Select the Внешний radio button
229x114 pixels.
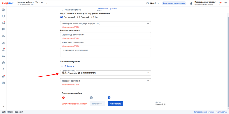78,17
